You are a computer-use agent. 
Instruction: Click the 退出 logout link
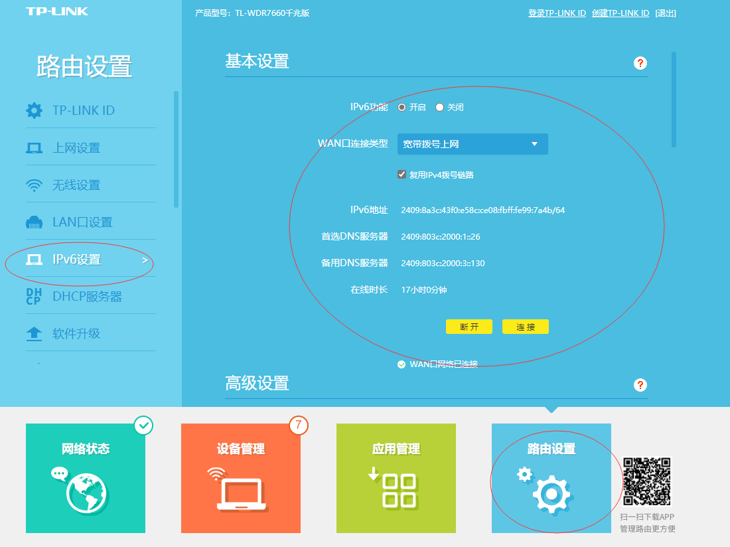click(x=666, y=13)
